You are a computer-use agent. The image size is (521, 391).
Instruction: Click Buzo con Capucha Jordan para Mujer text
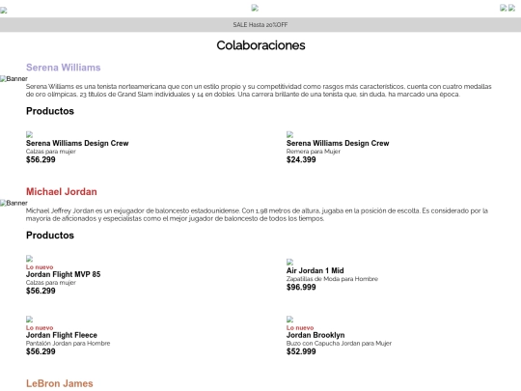pyautogui.click(x=339, y=344)
